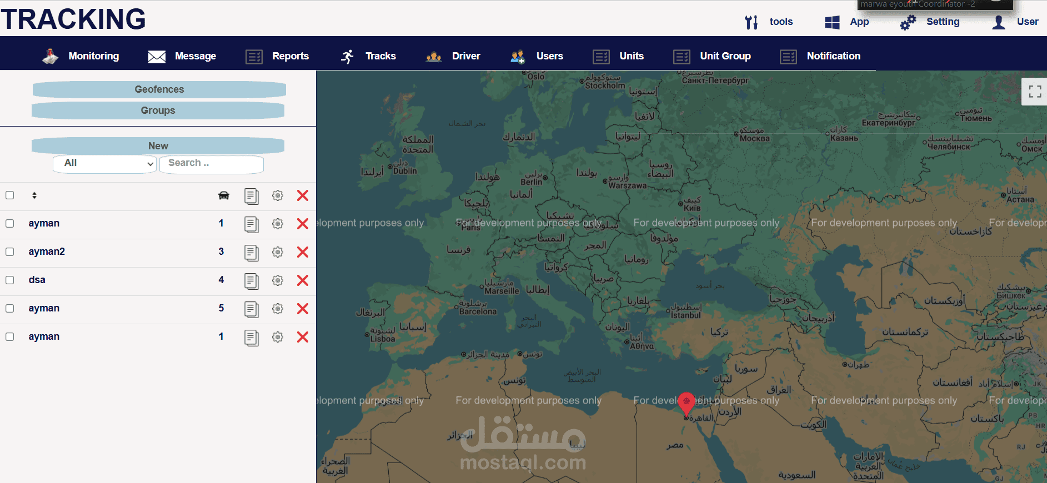Tick checkbox of ayman row above ayman2

[9, 224]
